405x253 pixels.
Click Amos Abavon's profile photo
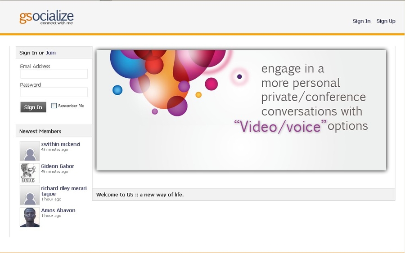click(x=30, y=217)
